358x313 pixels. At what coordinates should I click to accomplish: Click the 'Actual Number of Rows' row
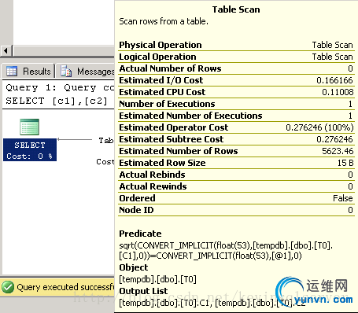click(236, 68)
